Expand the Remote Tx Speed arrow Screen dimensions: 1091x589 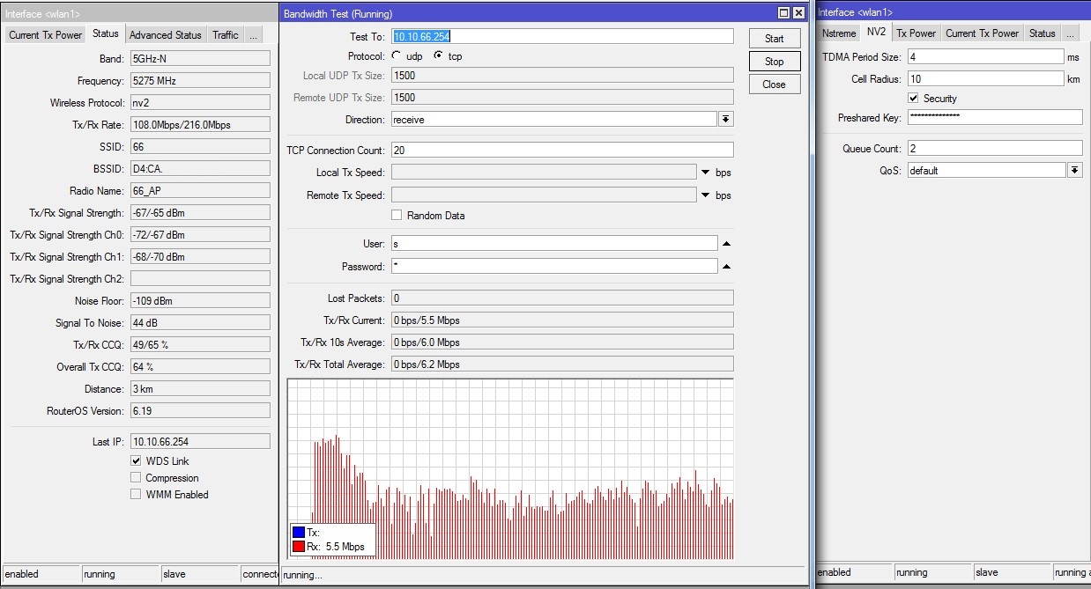click(x=706, y=195)
